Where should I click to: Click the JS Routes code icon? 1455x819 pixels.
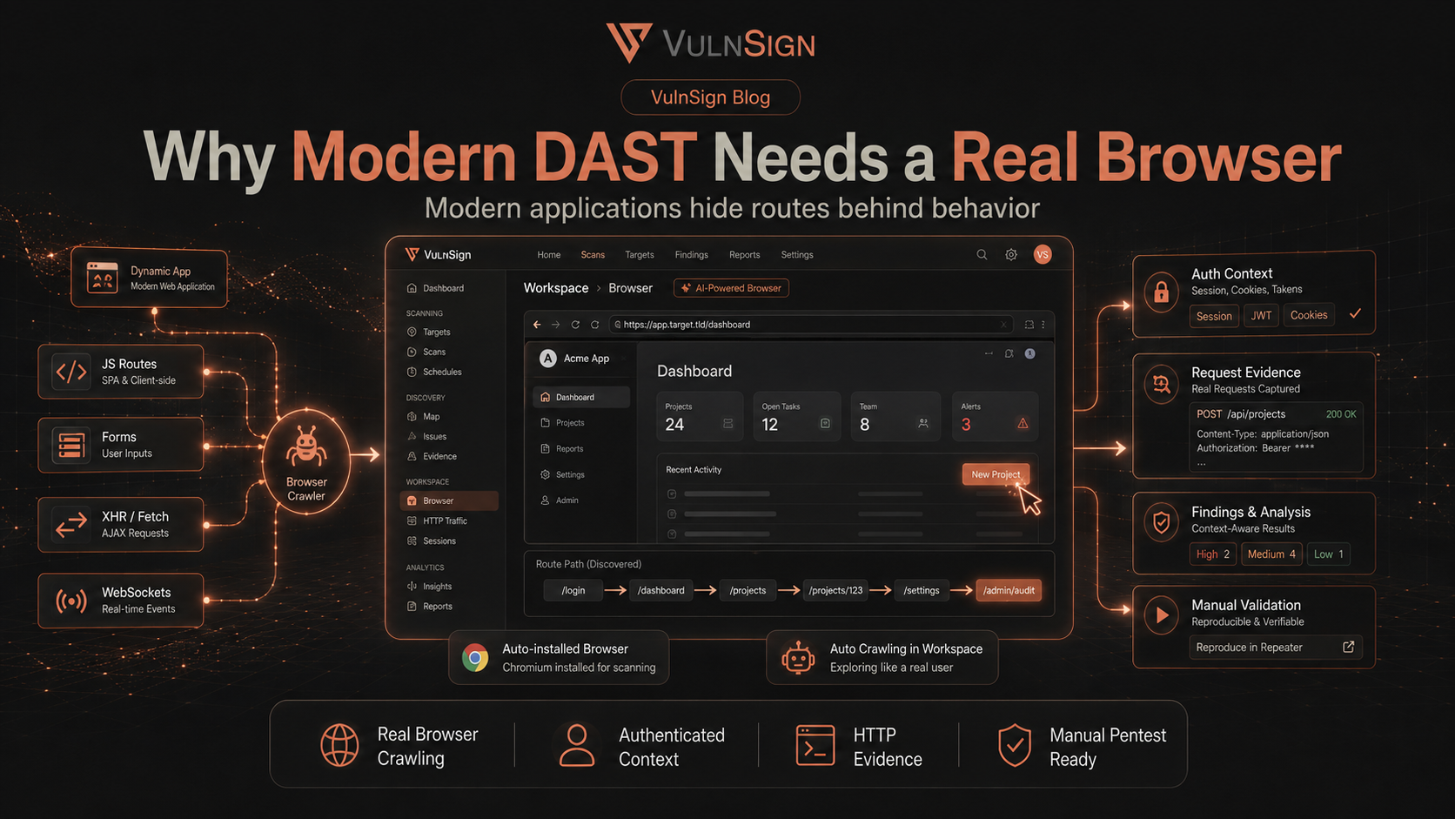[x=71, y=372]
